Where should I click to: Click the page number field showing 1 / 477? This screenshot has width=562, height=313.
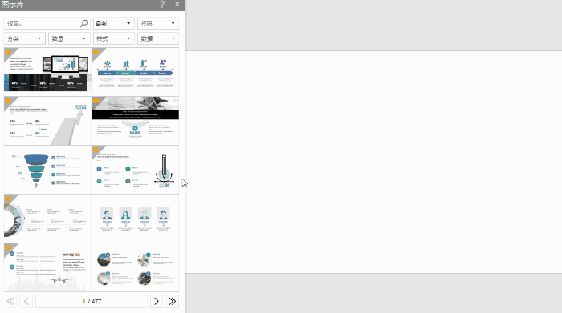[x=92, y=301]
